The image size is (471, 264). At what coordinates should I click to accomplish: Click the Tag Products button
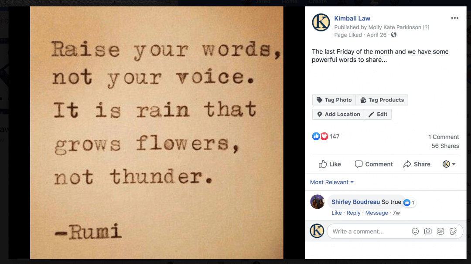tap(382, 100)
